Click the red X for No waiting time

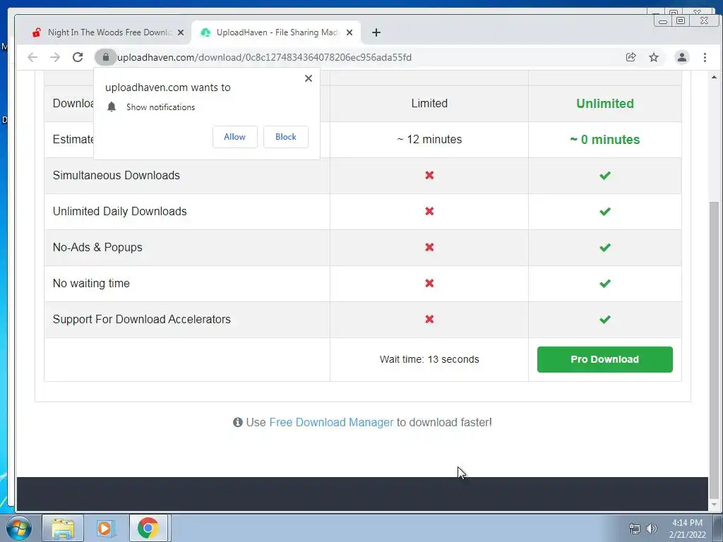429,283
